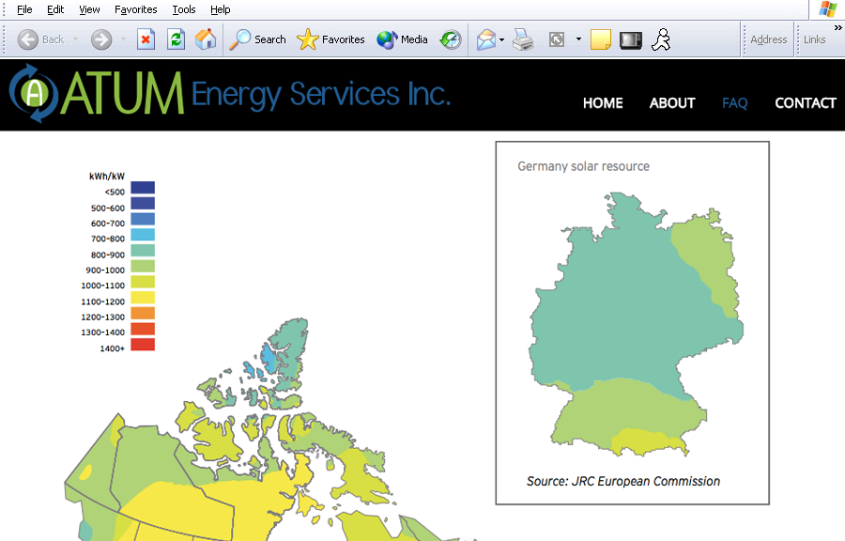Screen dimensions: 845x541
Task: Show browsing History clock icon
Action: click(x=452, y=39)
